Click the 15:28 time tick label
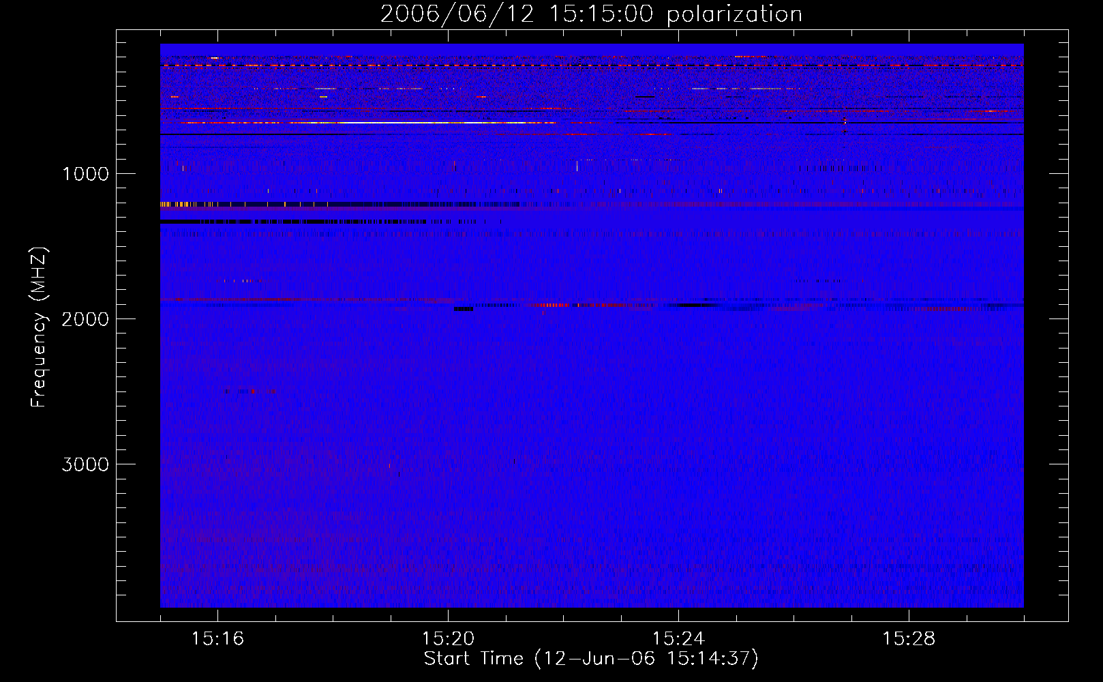 click(909, 639)
